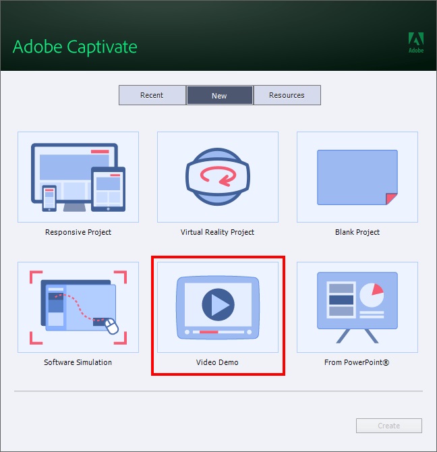Click the From PowerPoint® label
437x452 pixels.
(357, 362)
